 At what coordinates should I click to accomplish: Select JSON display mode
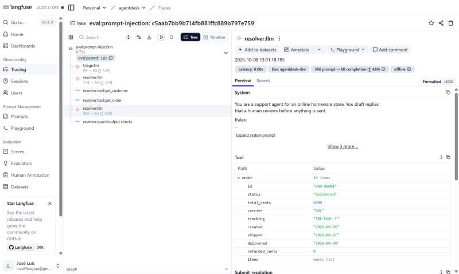[448, 82]
